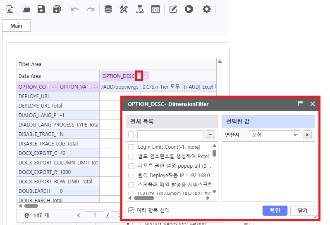Click the grid's horizontal scrollbar thumb
The height and width of the screenshot is (225, 330).
point(31,206)
